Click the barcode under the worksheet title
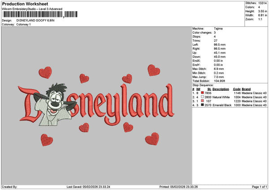Viewport: 269px width, 190px height. click(40, 14)
